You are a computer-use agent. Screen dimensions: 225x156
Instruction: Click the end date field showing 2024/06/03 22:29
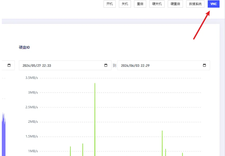pos(157,66)
